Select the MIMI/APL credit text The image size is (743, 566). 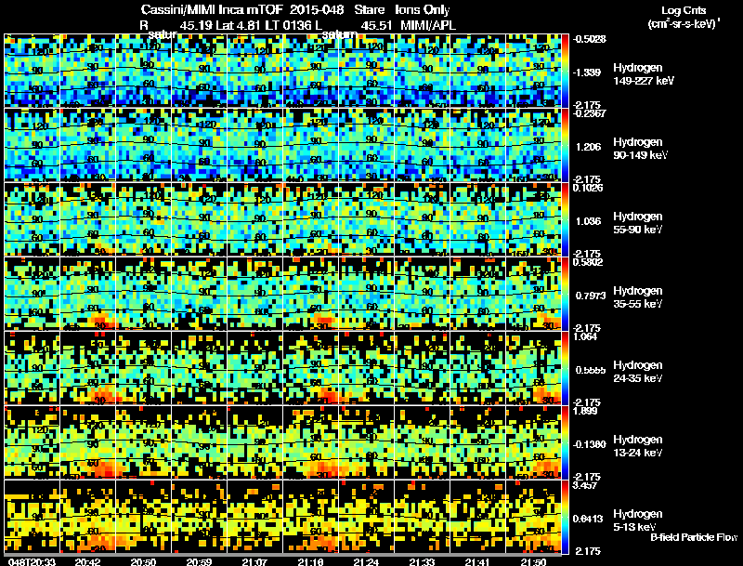coord(428,25)
